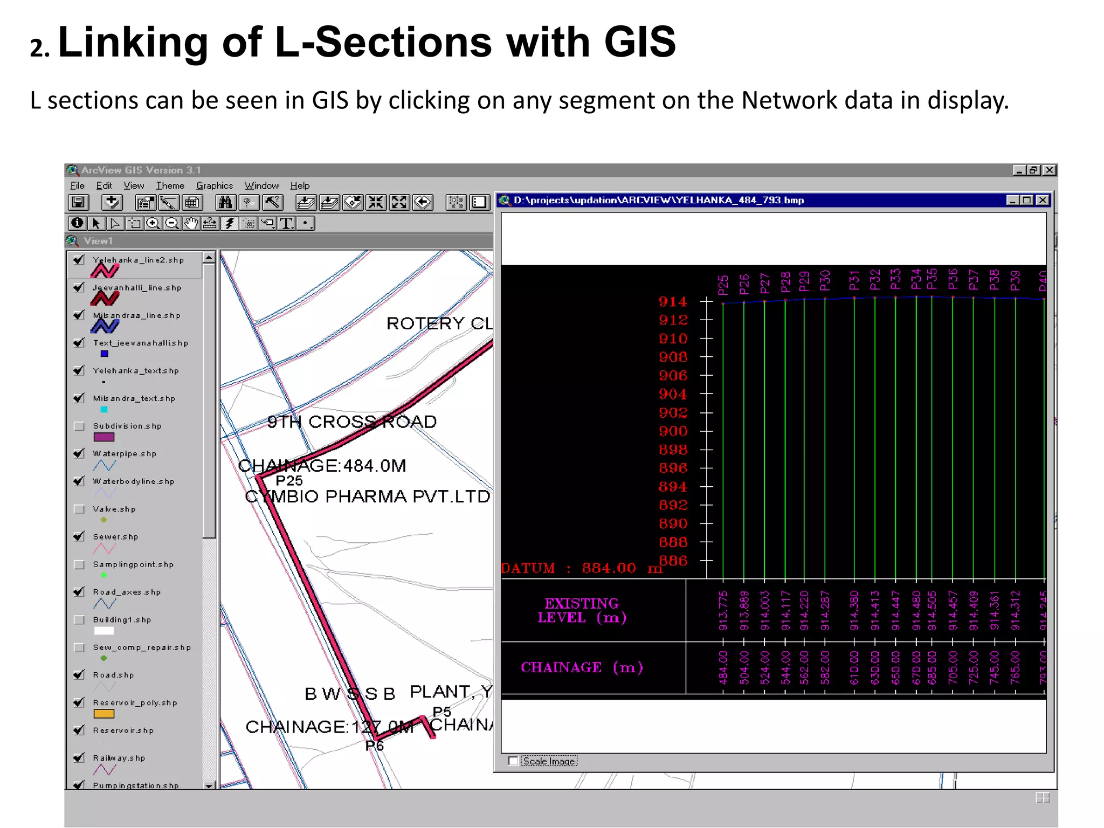
Task: Click the Railway.shp theme name
Action: 119,758
